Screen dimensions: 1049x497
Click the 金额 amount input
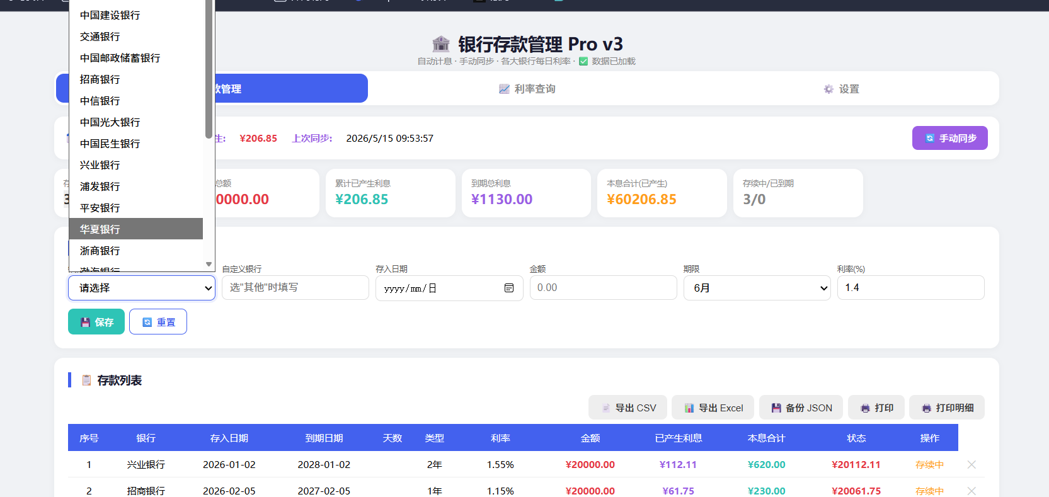(x=604, y=287)
